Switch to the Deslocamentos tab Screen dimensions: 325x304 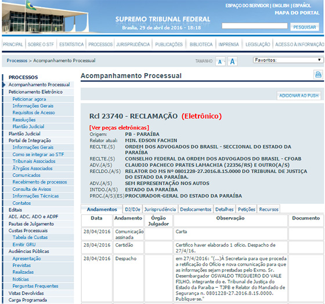click(196, 209)
